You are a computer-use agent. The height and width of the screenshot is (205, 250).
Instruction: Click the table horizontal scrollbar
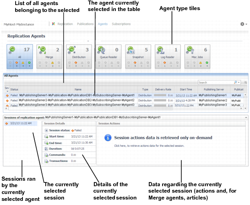pyautogui.click(x=90, y=109)
